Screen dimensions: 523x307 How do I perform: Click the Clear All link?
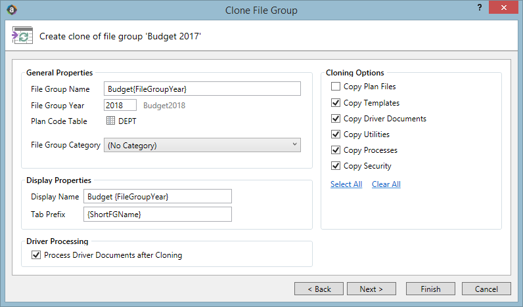coord(386,184)
